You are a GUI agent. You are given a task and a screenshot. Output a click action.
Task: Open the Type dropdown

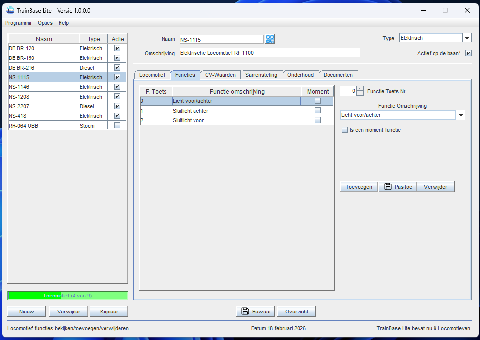(x=467, y=38)
